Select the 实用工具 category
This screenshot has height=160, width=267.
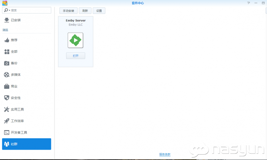click(27, 109)
